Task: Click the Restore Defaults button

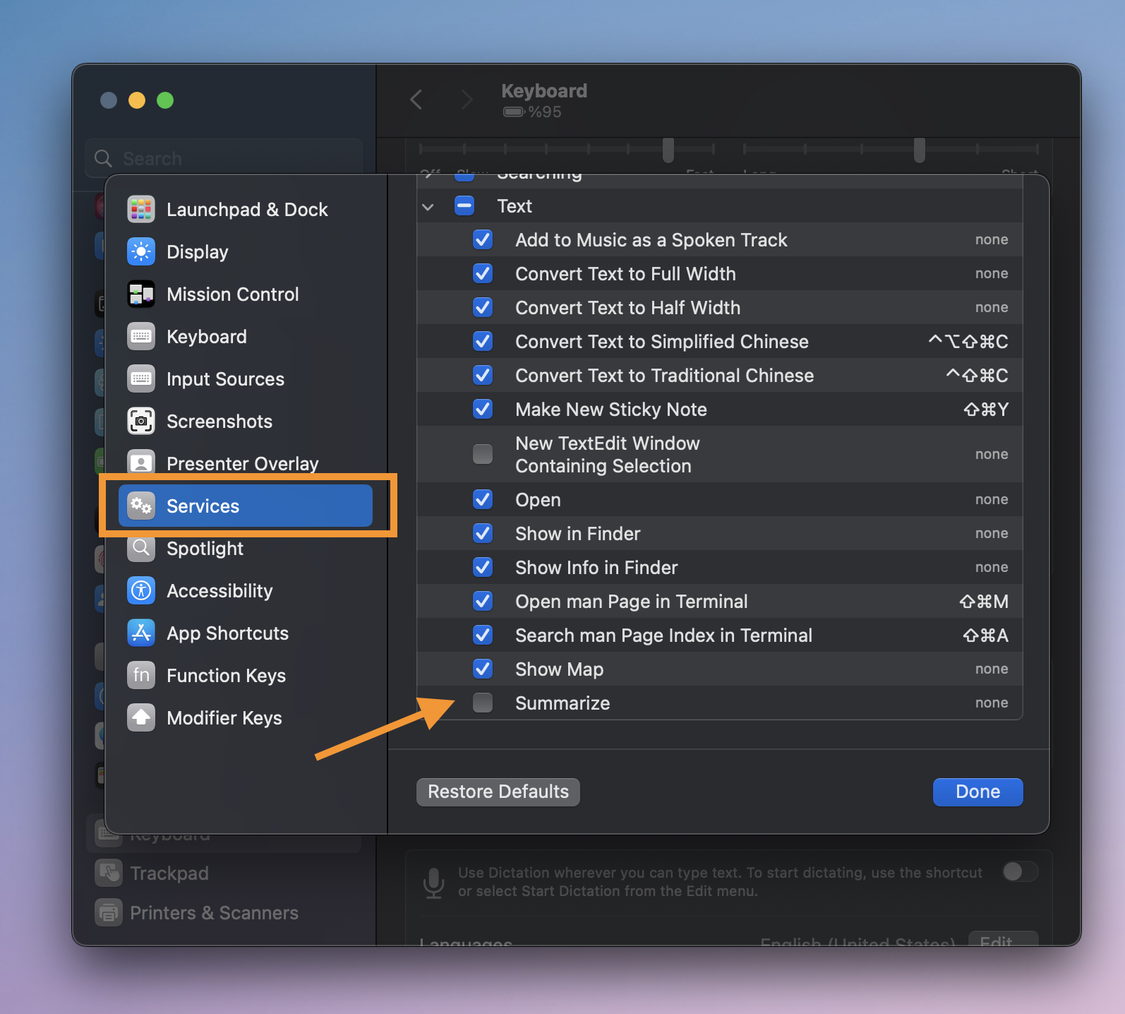Action: tap(498, 792)
